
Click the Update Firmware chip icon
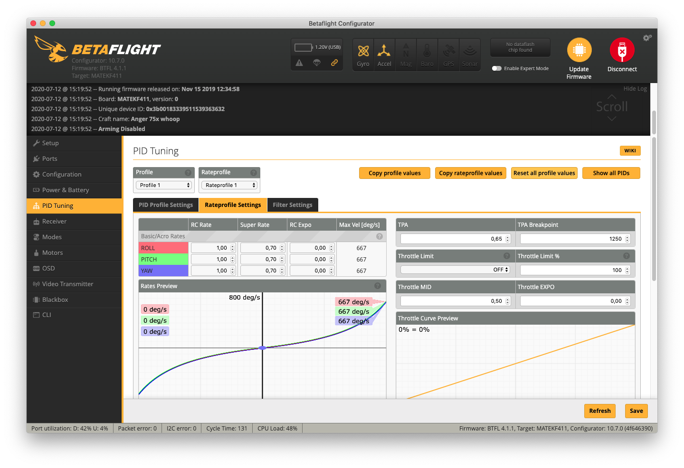[579, 50]
